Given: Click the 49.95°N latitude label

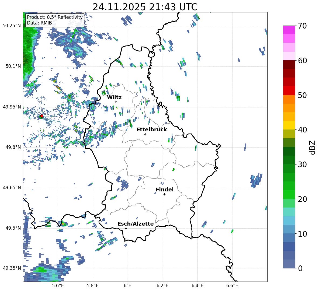Looking at the screenshot, I should (12, 107).
